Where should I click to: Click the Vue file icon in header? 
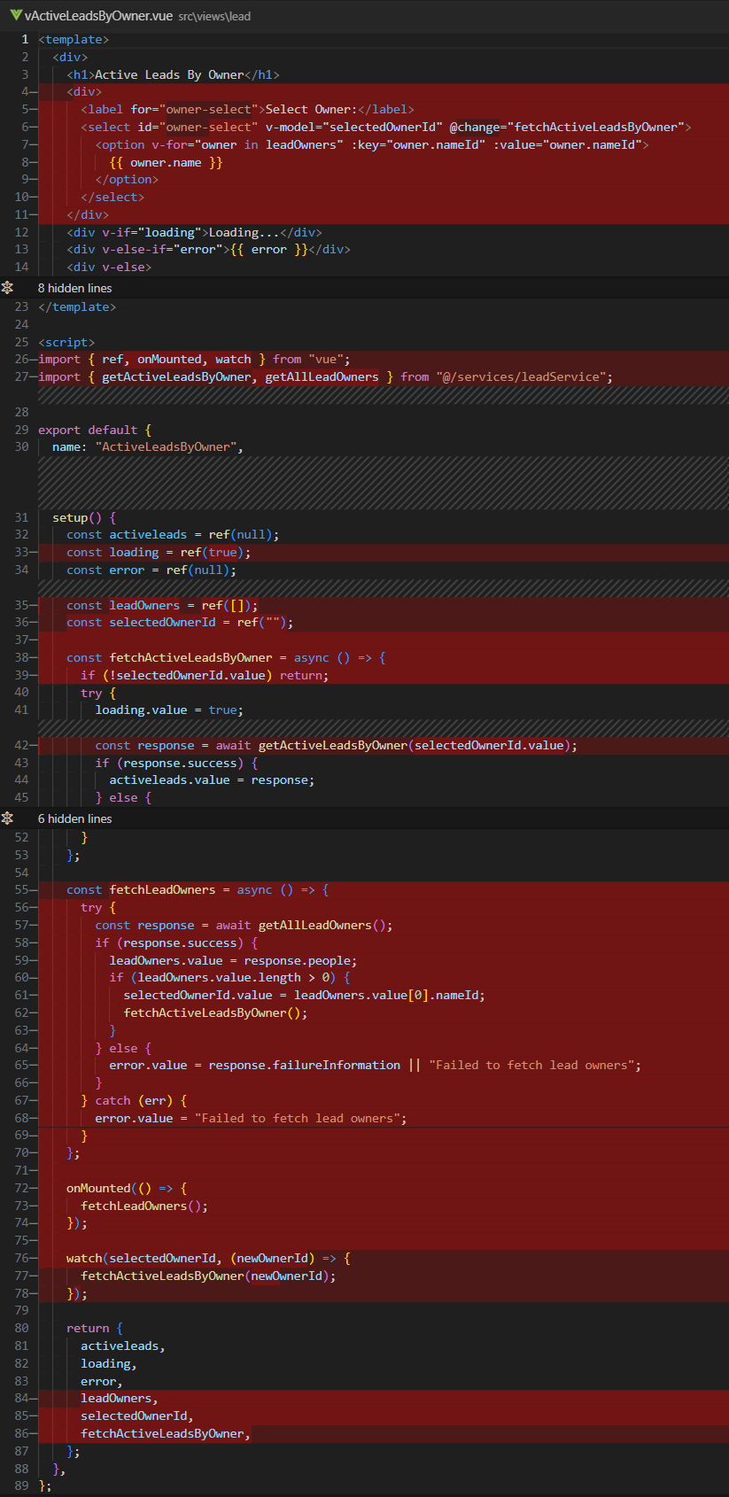click(15, 15)
